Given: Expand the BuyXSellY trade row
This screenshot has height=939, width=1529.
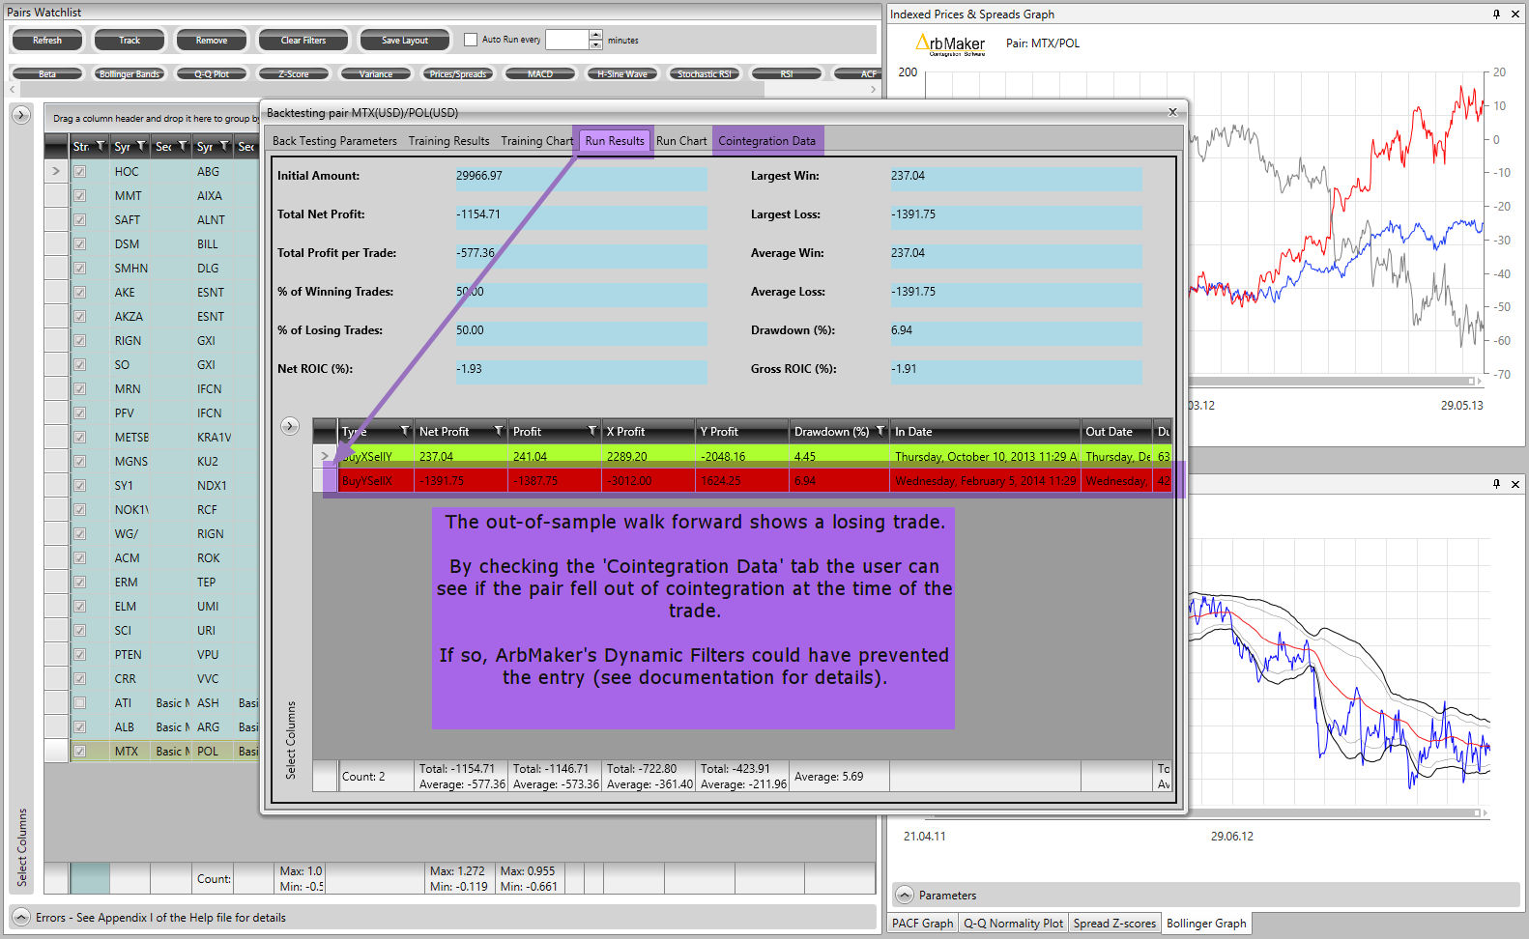Looking at the screenshot, I should click(325, 456).
